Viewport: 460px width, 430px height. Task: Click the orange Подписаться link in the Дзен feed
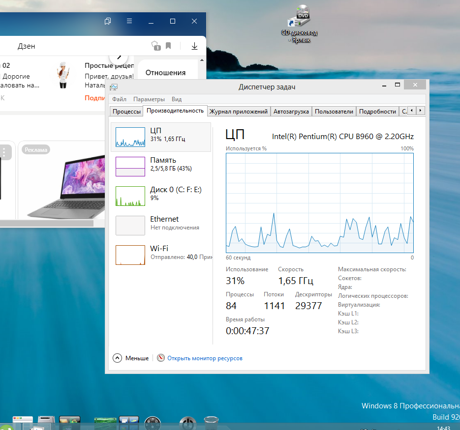coord(94,98)
